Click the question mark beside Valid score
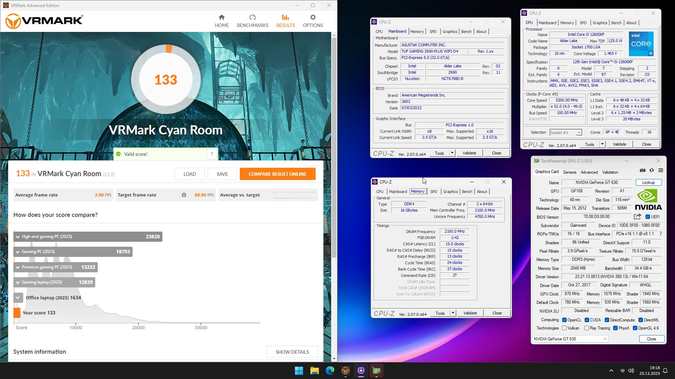This screenshot has width=675, height=379. tap(212, 154)
